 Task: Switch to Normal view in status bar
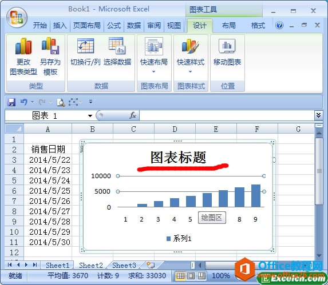(x=180, y=276)
